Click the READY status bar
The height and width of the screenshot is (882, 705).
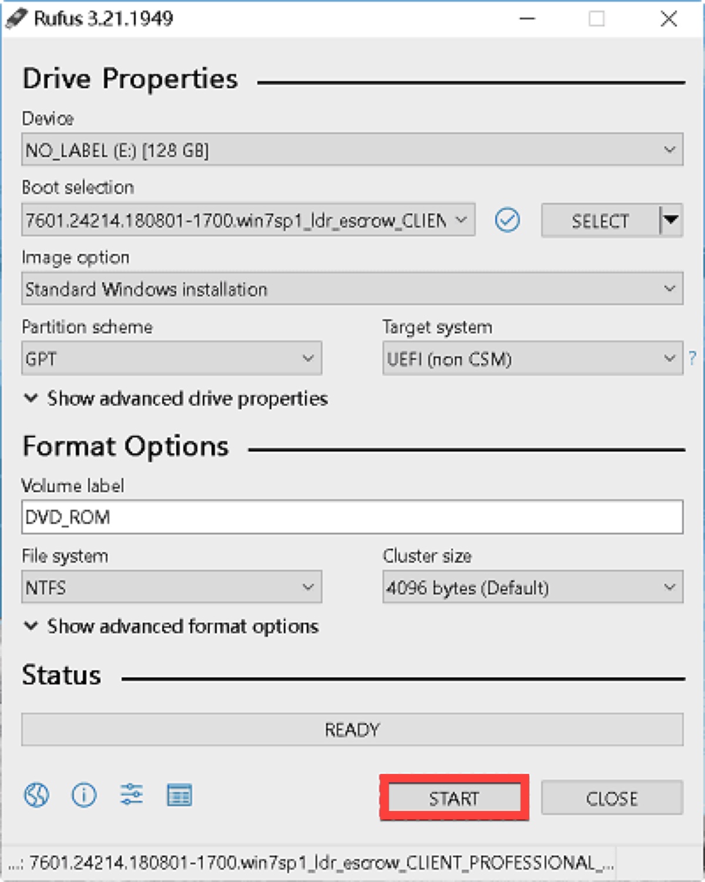point(352,729)
